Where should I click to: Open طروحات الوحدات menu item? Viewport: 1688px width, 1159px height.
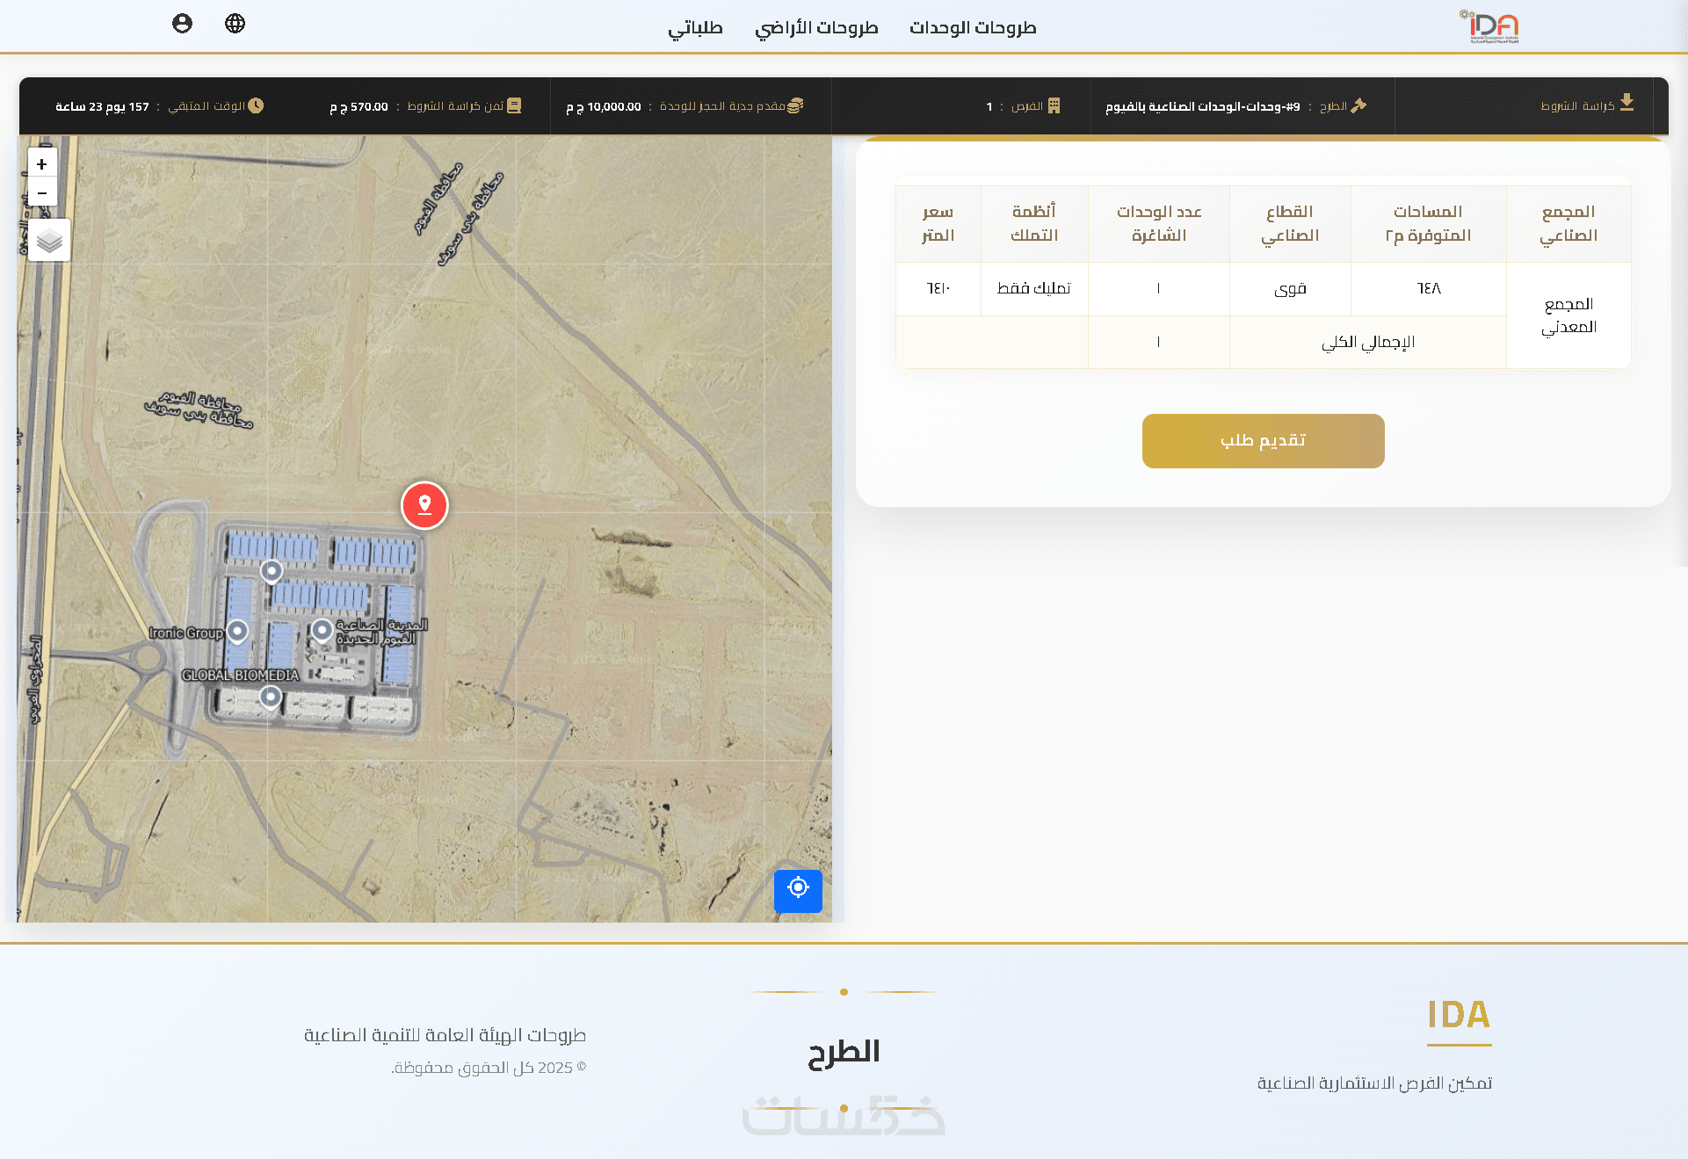(973, 27)
